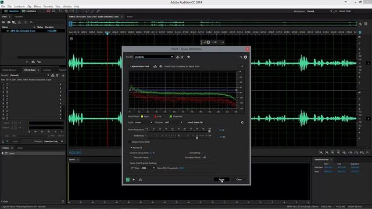
Task: Open the Workspace dropdown set to Default
Action: (x=319, y=11)
